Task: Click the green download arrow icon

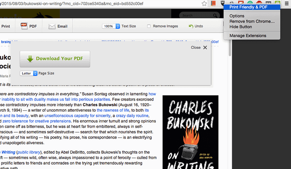Action: point(30,59)
